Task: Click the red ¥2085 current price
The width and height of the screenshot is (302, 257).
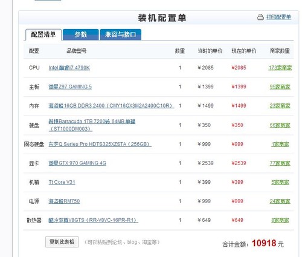Action: [x=239, y=68]
